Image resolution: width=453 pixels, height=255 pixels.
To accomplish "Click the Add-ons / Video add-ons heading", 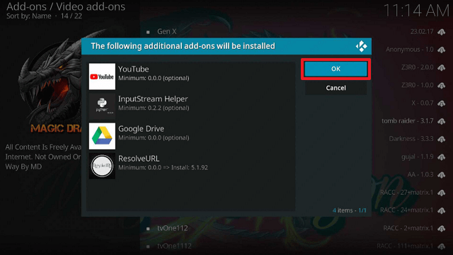I will pyautogui.click(x=66, y=6).
